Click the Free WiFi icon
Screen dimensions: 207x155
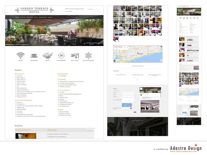click(20, 56)
